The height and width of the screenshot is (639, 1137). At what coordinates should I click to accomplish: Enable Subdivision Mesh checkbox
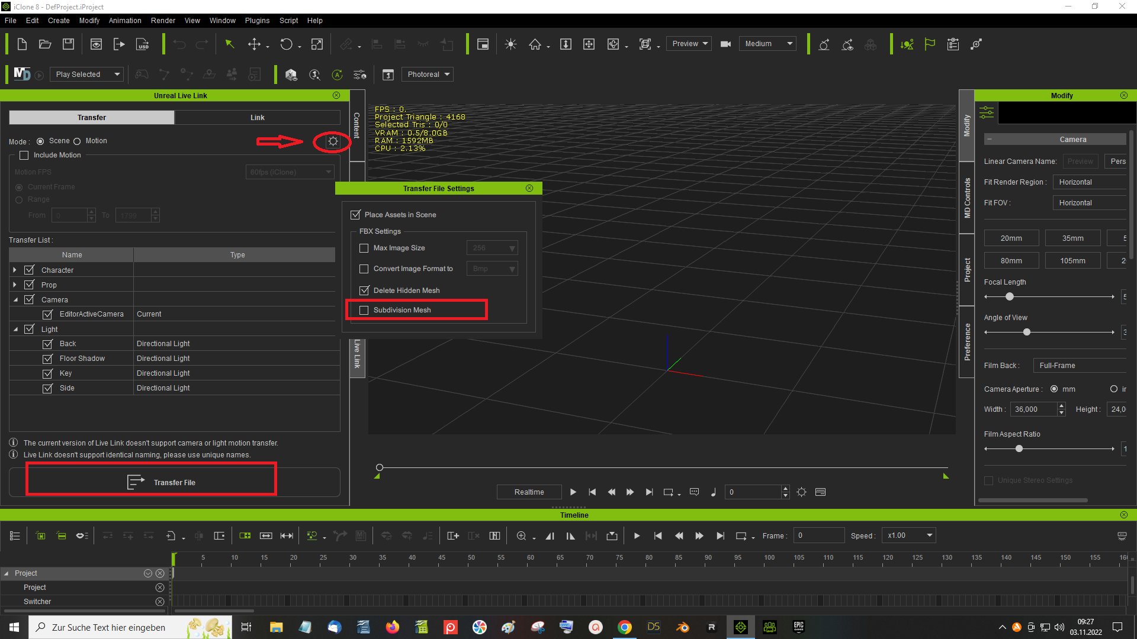pyautogui.click(x=364, y=310)
